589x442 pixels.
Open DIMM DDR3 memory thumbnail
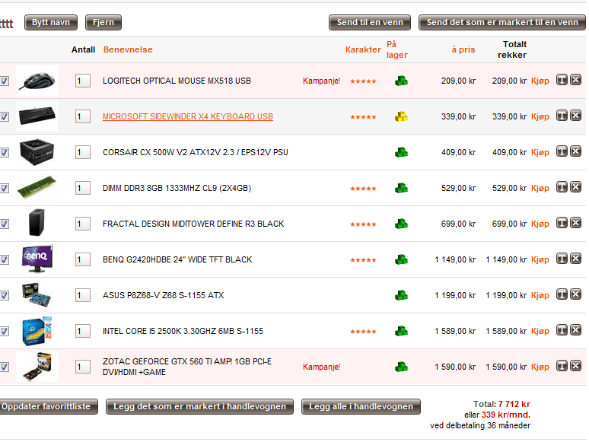pos(37,186)
